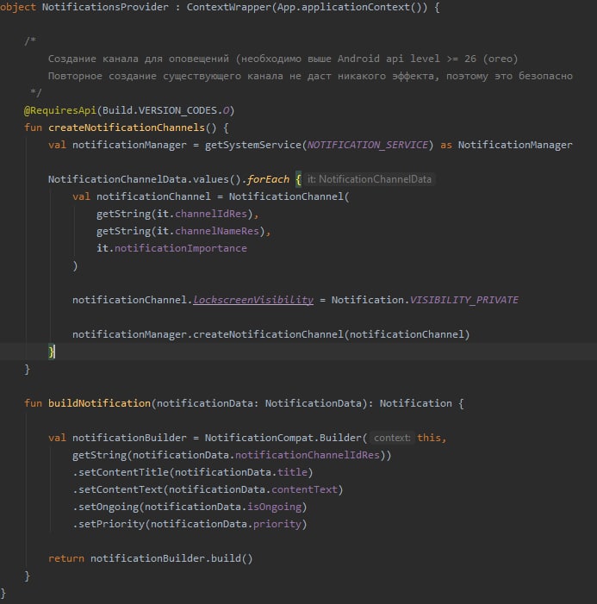Click the setContentText call
Viewport: 597px width, 604px height.
point(121,489)
